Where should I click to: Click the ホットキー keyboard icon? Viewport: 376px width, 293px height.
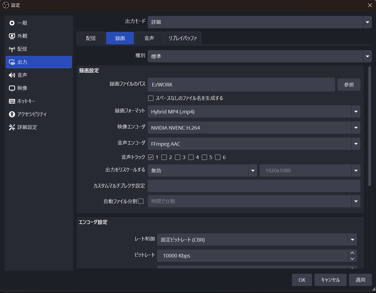click(x=12, y=101)
